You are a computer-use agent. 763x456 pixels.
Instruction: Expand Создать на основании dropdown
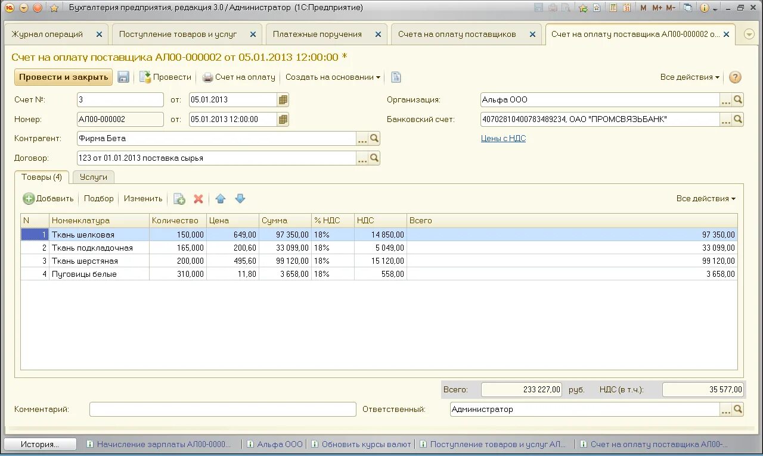point(333,77)
